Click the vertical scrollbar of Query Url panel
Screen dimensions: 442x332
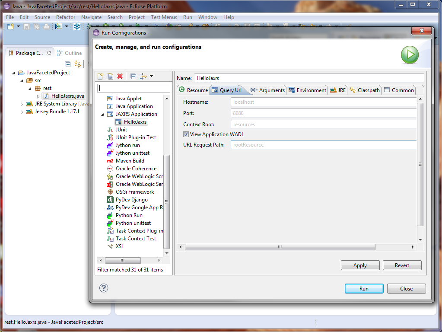420,164
